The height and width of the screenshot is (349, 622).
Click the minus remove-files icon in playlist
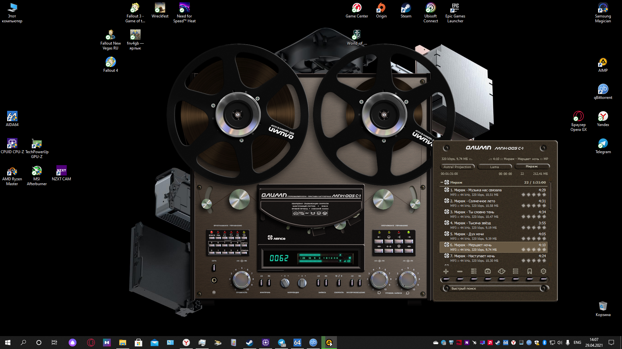tap(460, 271)
